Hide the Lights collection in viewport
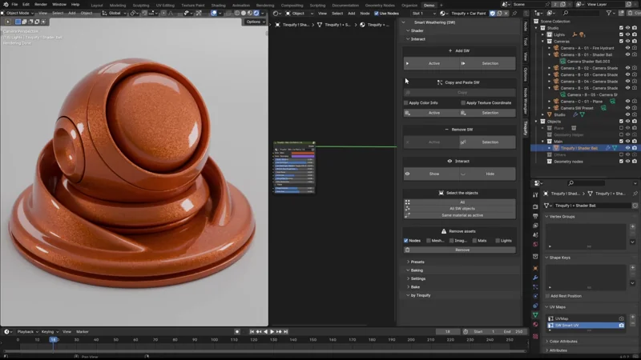Viewport: 641px width, 360px height. [627, 34]
